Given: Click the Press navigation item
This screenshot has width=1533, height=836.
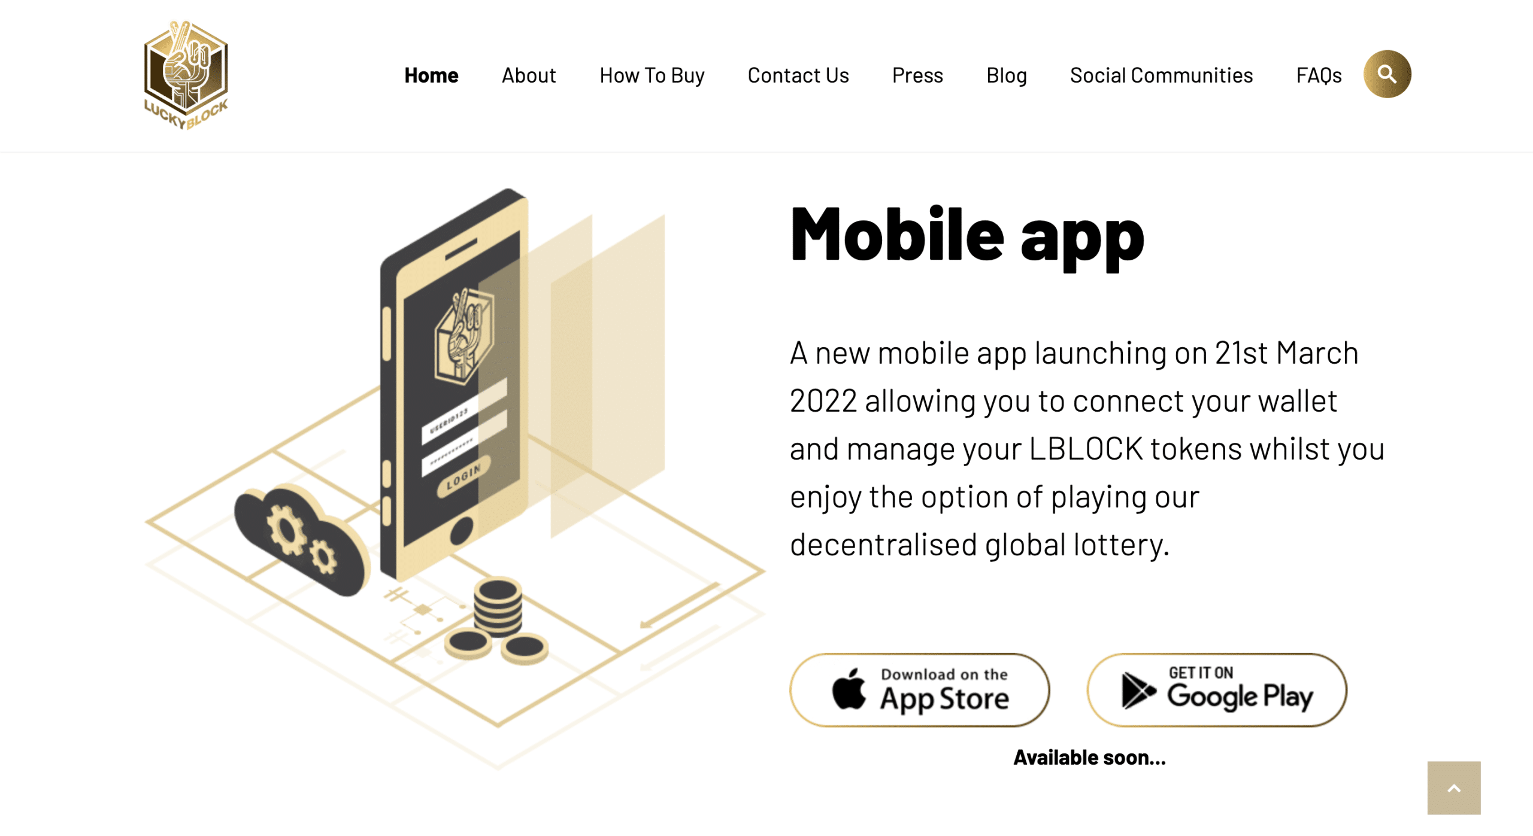Looking at the screenshot, I should [x=917, y=74].
